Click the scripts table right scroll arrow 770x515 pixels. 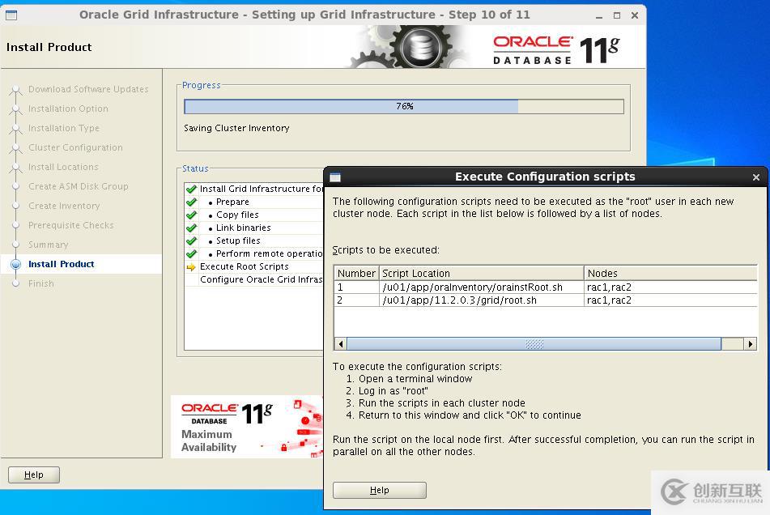(750, 343)
